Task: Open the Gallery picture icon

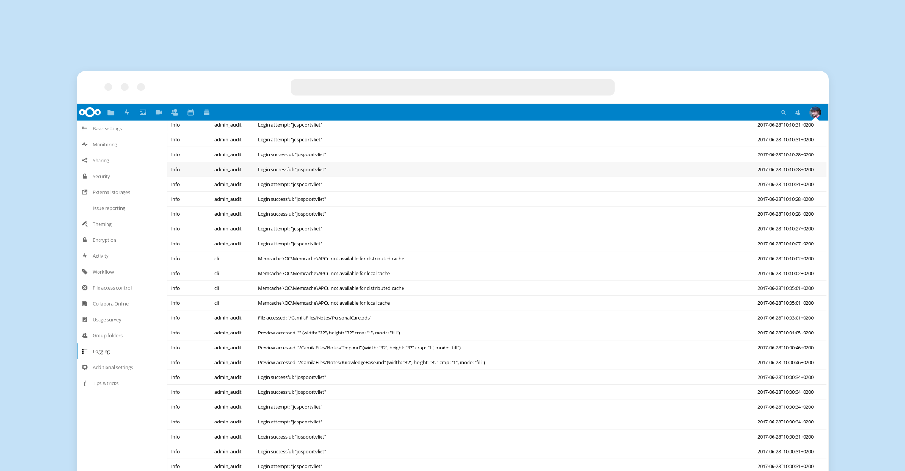Action: (143, 113)
